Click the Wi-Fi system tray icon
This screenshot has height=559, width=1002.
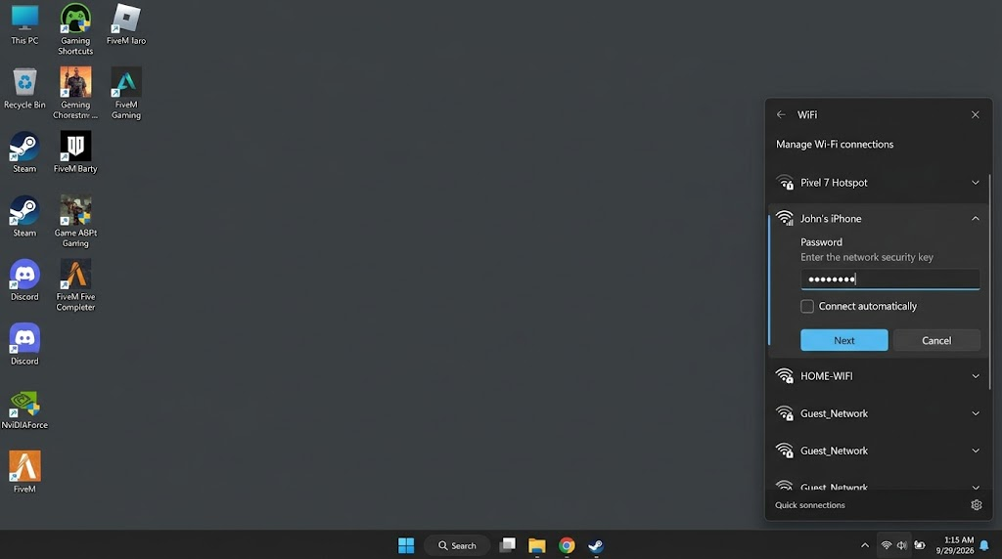(x=887, y=545)
